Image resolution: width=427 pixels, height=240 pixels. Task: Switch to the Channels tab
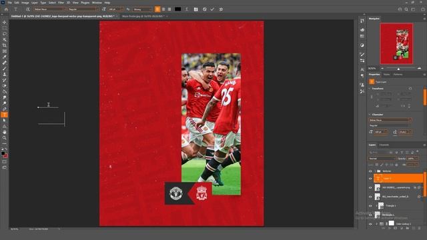pyautogui.click(x=384, y=145)
